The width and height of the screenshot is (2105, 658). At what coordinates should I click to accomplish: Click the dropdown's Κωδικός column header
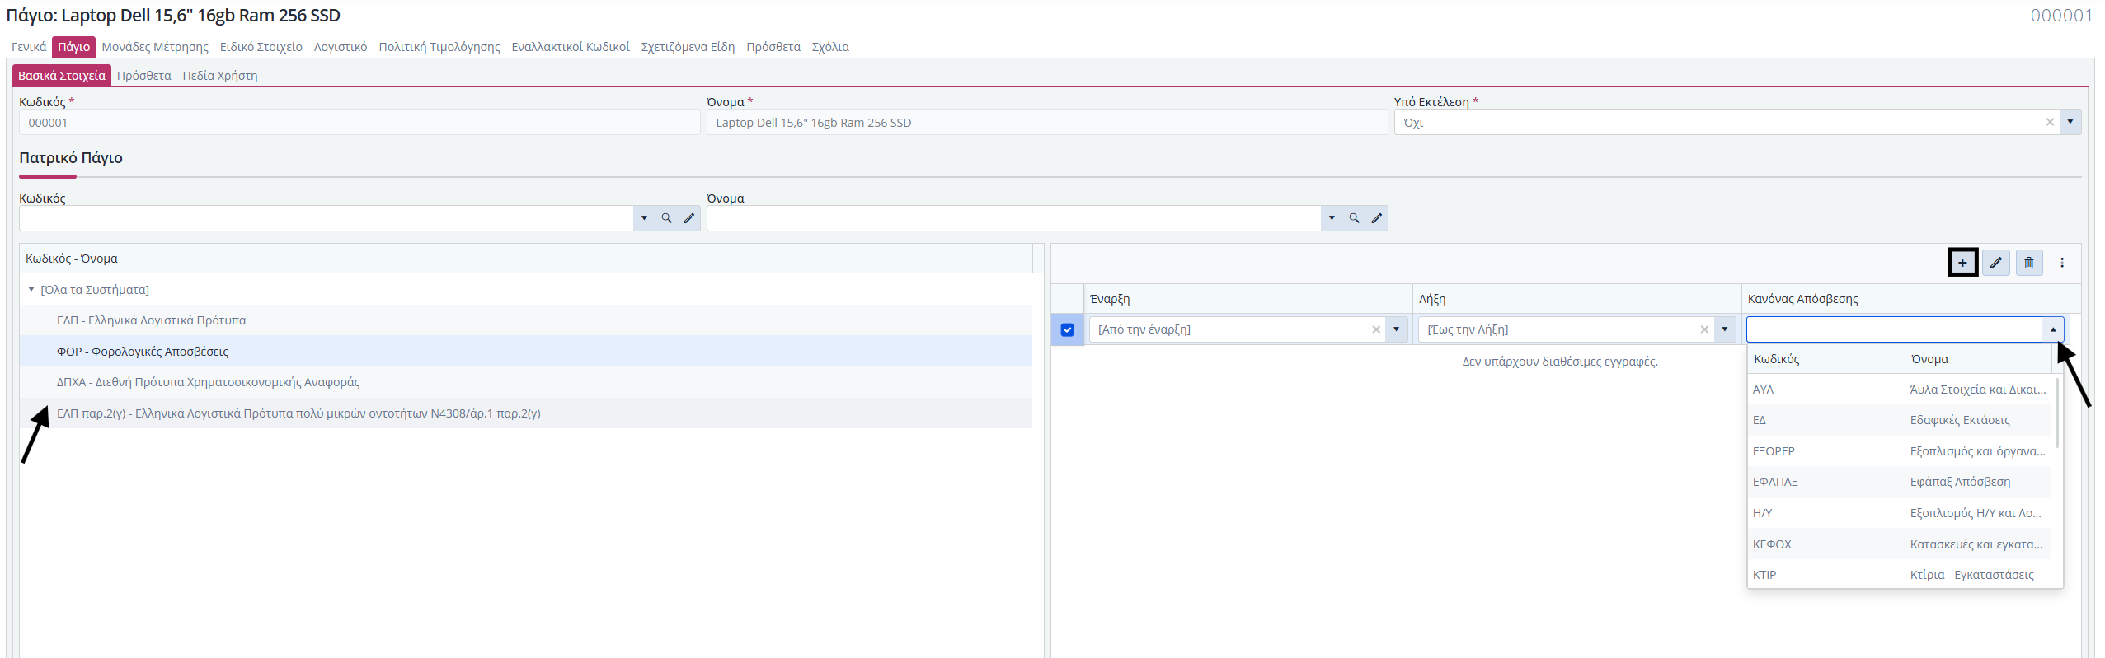(x=1826, y=359)
